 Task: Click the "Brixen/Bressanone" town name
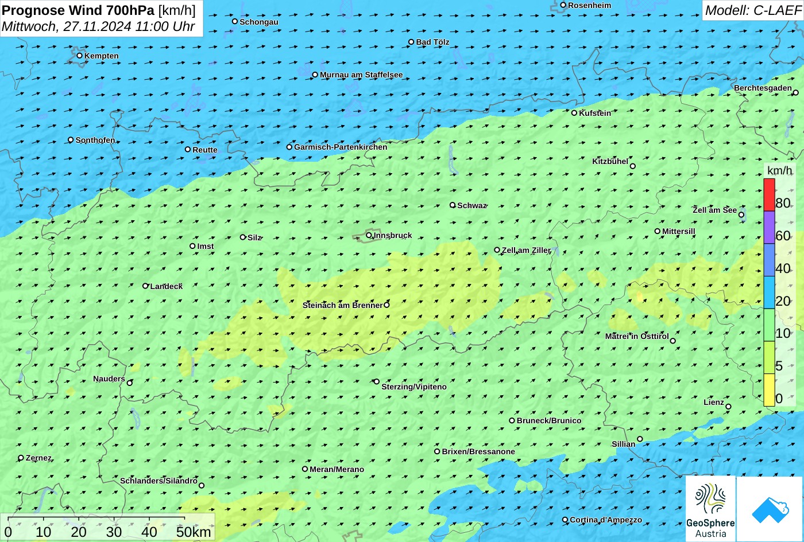[x=478, y=451]
